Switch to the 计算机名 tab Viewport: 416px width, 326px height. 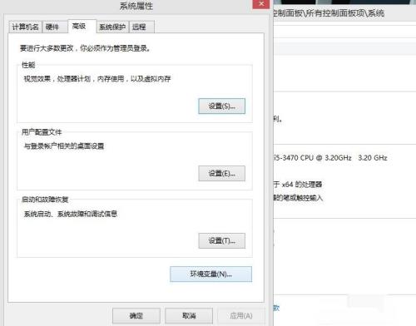click(x=25, y=27)
